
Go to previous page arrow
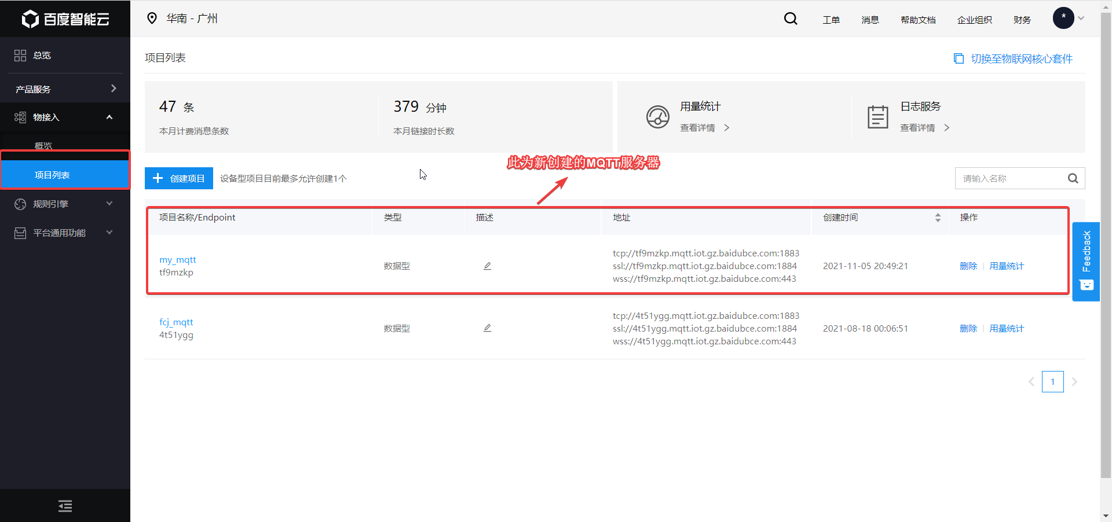[x=1031, y=382]
